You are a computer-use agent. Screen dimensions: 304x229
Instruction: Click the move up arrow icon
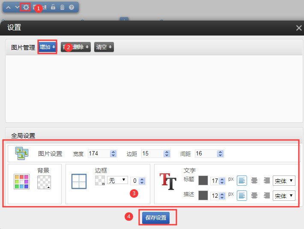[8, 7]
